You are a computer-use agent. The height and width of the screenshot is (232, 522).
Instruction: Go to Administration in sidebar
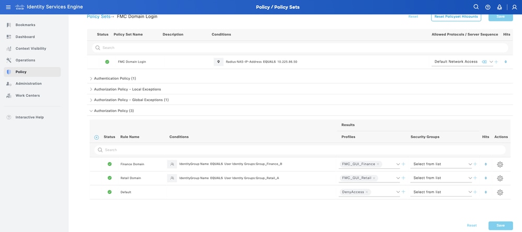28,83
